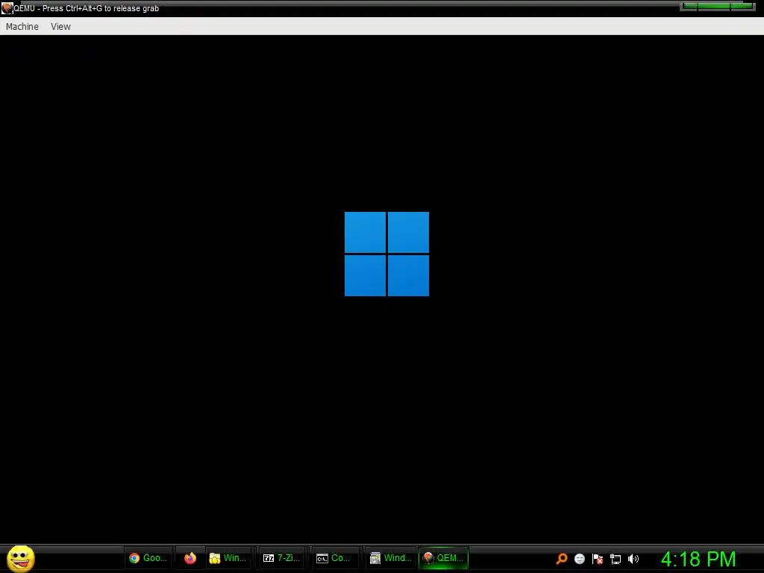Switch to the 'Win...' folder taskbar button
Image resolution: width=764 pixels, height=573 pixels.
tap(228, 558)
